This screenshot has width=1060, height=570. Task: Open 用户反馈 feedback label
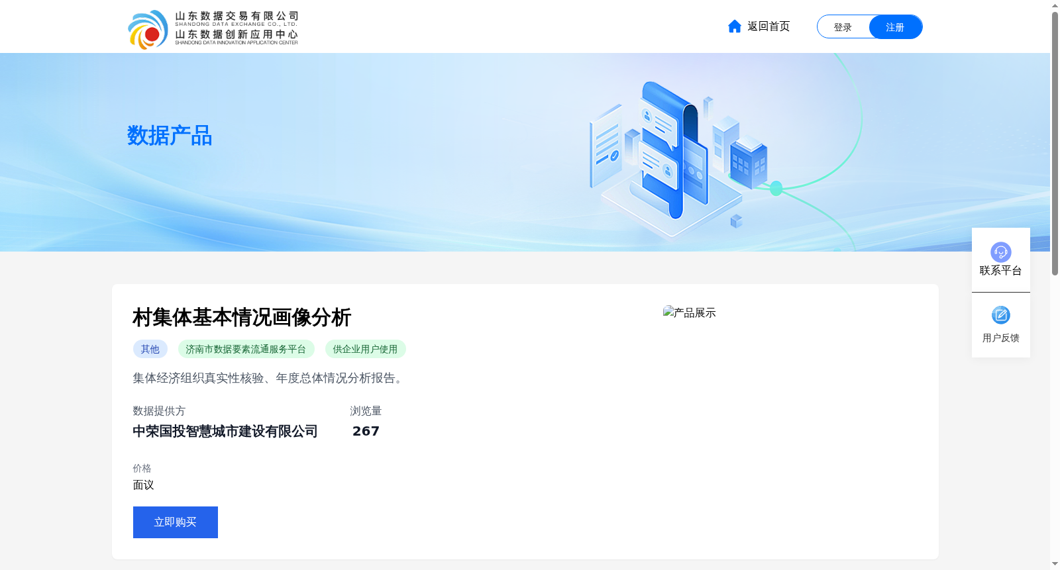[x=1000, y=338]
